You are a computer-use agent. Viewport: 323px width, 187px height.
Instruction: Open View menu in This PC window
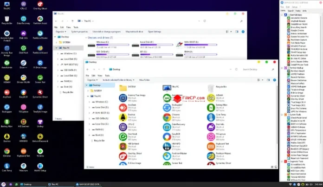click(68, 27)
